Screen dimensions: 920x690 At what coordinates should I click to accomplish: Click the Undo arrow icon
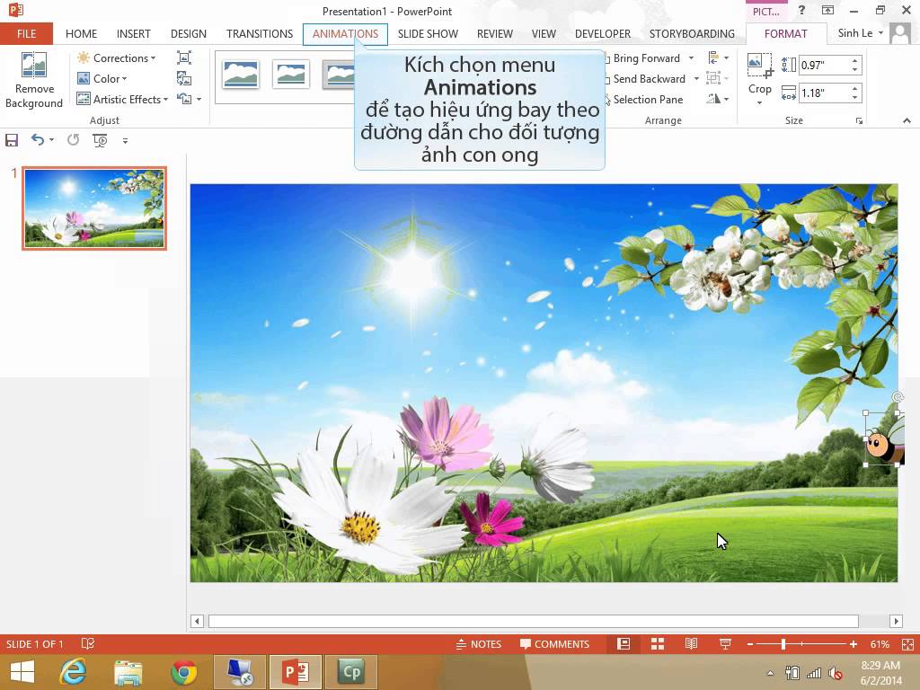pyautogui.click(x=38, y=139)
